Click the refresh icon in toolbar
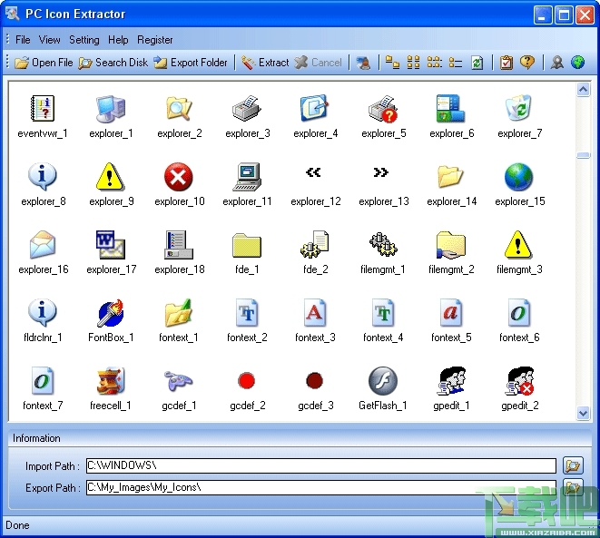600x538 pixels. (x=477, y=63)
